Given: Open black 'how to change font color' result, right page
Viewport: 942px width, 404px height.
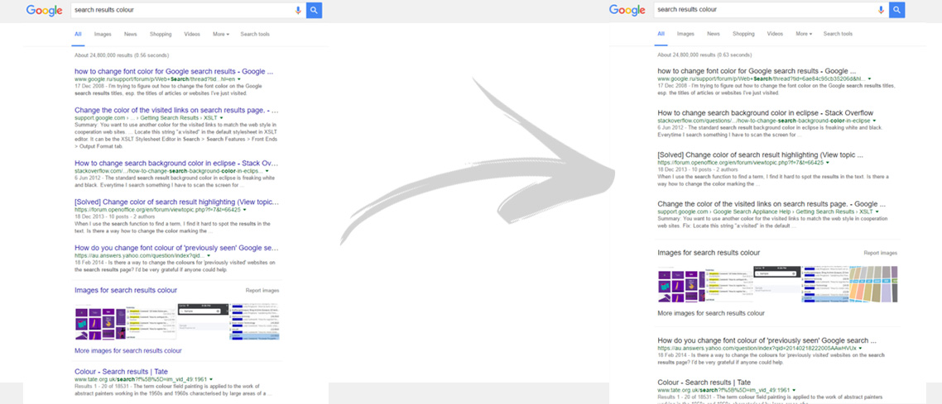Looking at the screenshot, I should [757, 71].
